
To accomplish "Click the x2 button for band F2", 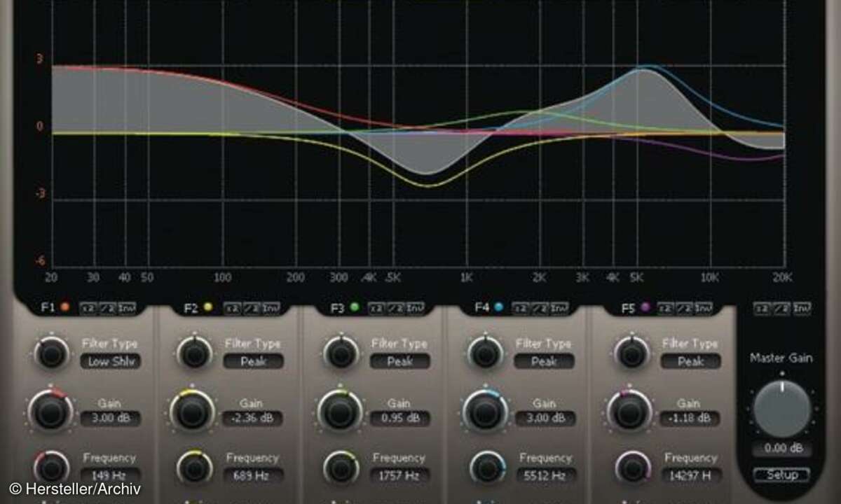I will click(x=231, y=308).
